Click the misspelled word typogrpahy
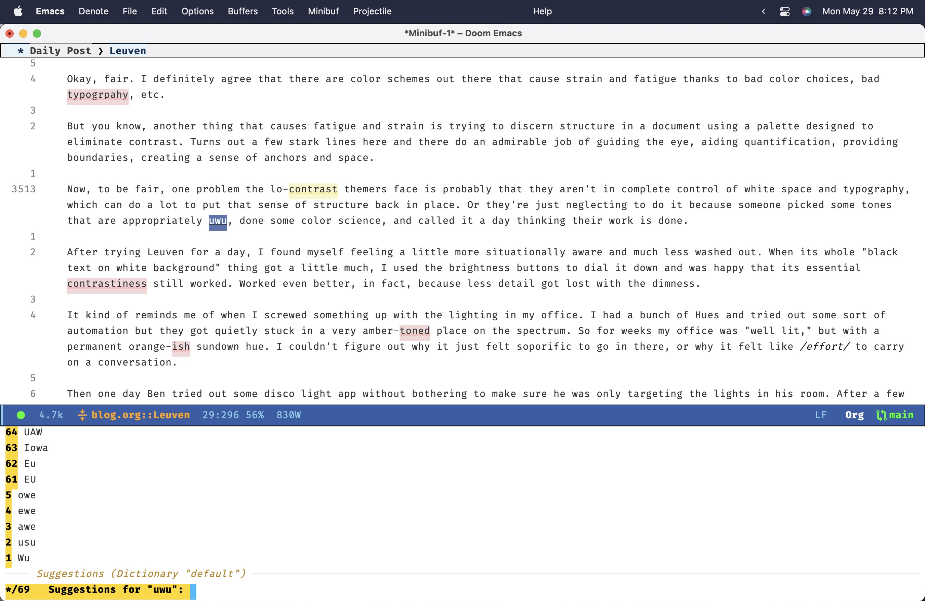The width and height of the screenshot is (925, 601). click(97, 94)
